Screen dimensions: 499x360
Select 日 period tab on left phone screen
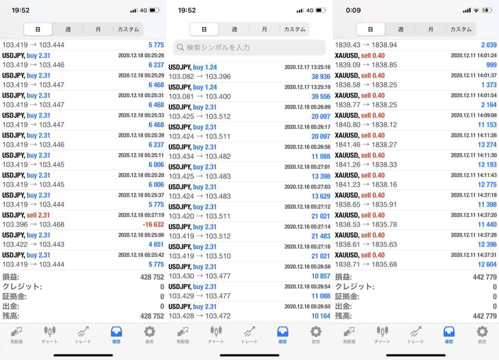pos(38,29)
